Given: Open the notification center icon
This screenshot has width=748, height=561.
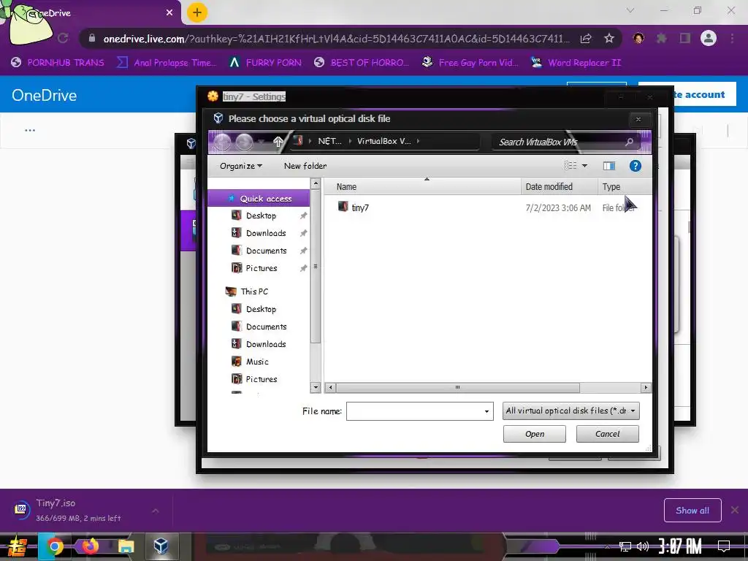Looking at the screenshot, I should [x=724, y=546].
